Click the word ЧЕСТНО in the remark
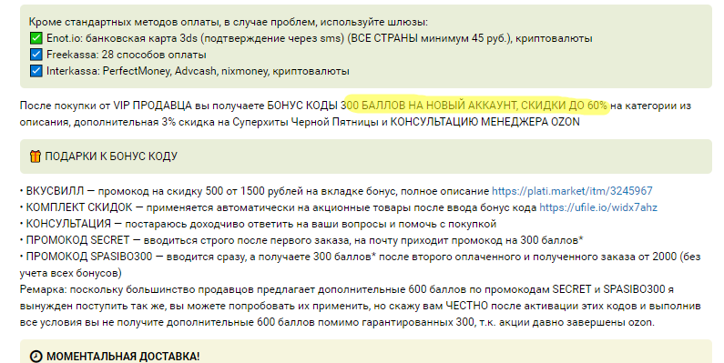Image resolution: width=724 pixels, height=363 pixels. (x=467, y=306)
